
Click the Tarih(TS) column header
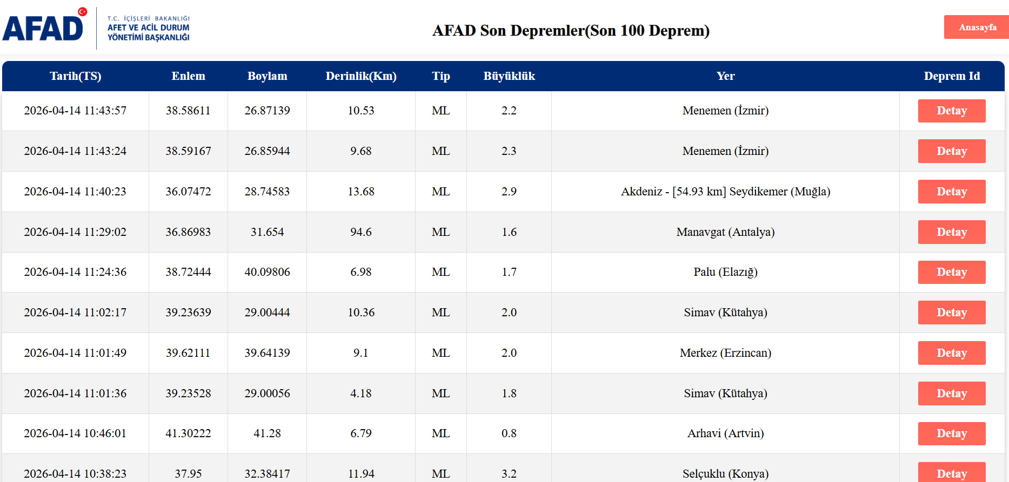[76, 76]
